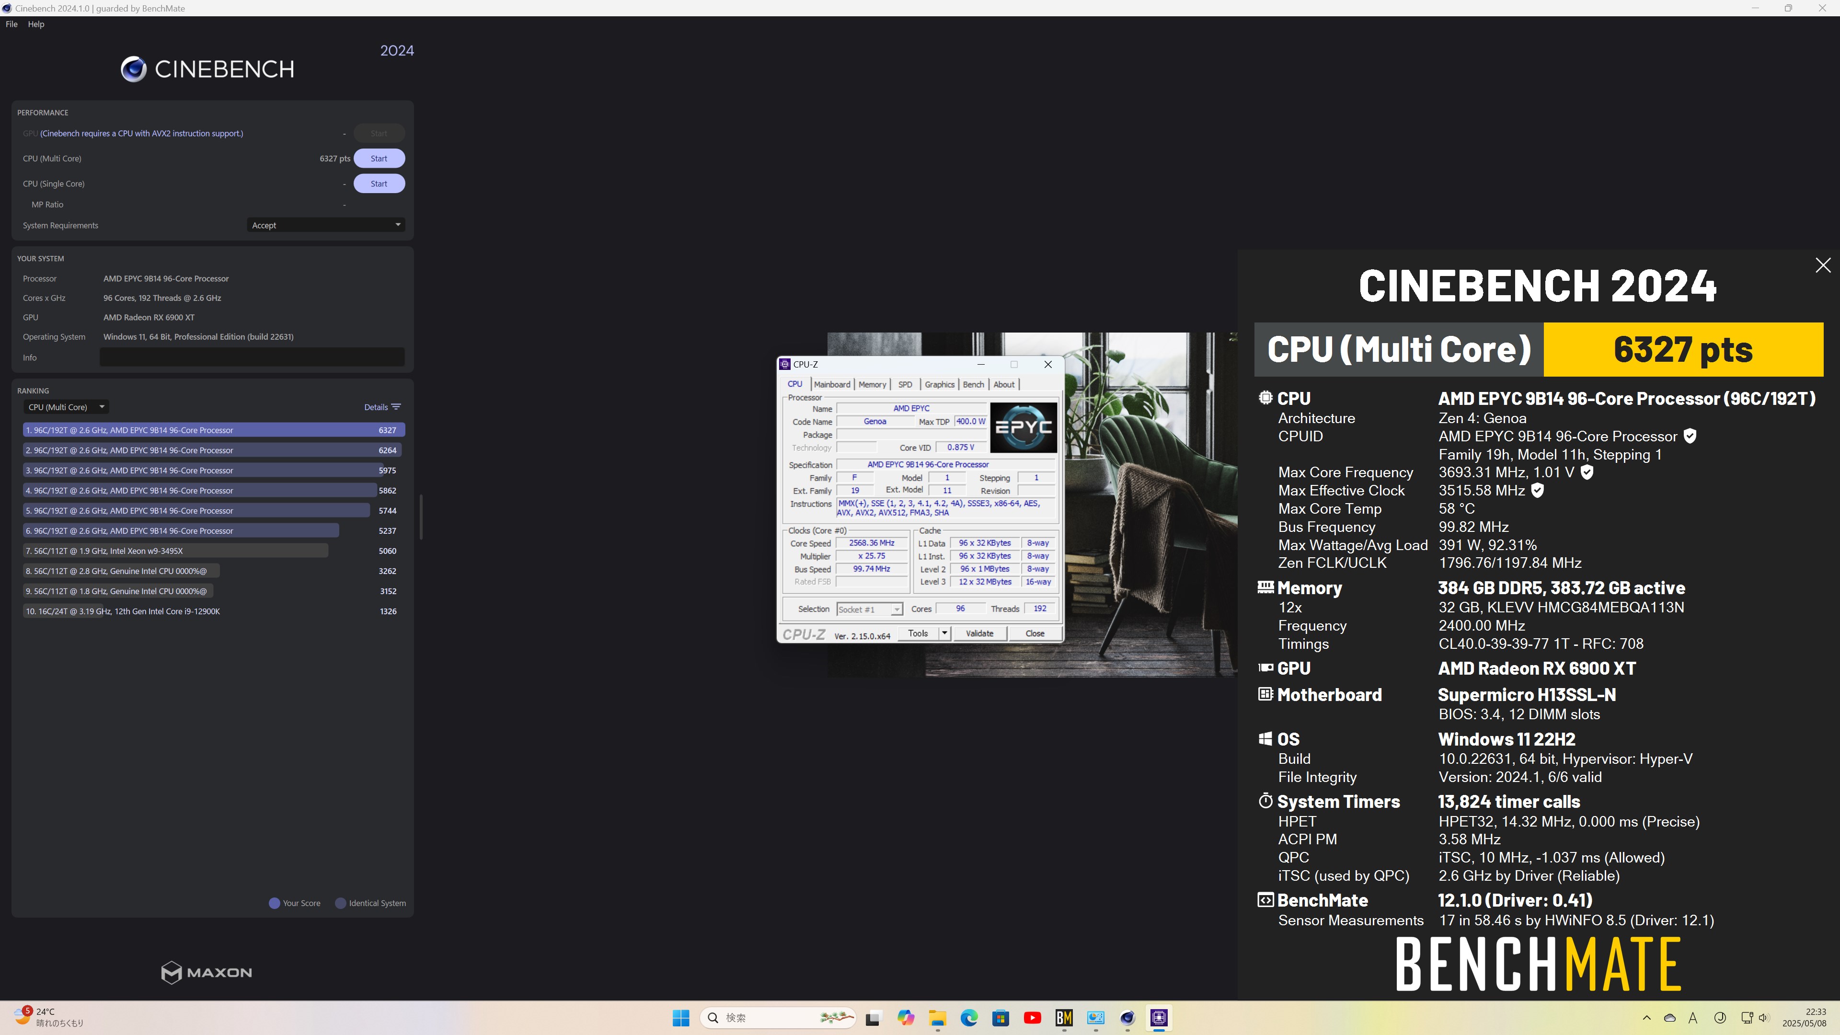
Task: Close the BenchMate result overlay
Action: pos(1823,265)
